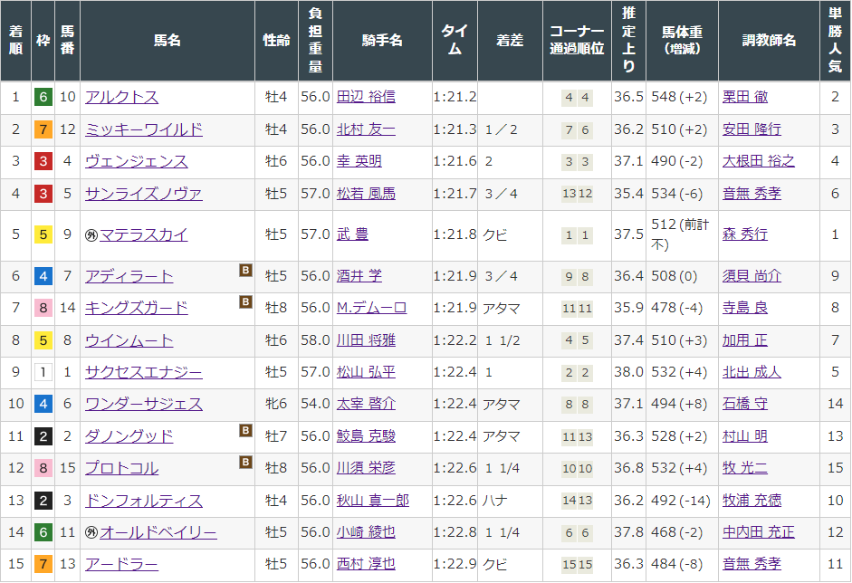The image size is (852, 583).
Task: Click blue frame 4 badge for アディラート
Action: pyautogui.click(x=43, y=276)
